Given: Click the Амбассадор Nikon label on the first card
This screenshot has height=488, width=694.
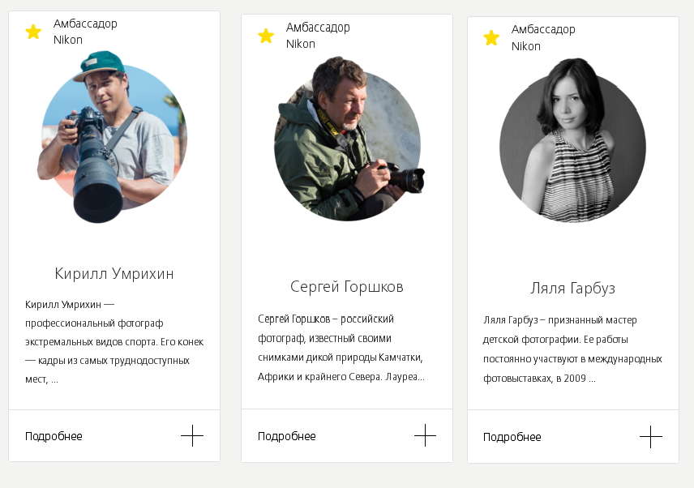Looking at the screenshot, I should (x=85, y=32).
